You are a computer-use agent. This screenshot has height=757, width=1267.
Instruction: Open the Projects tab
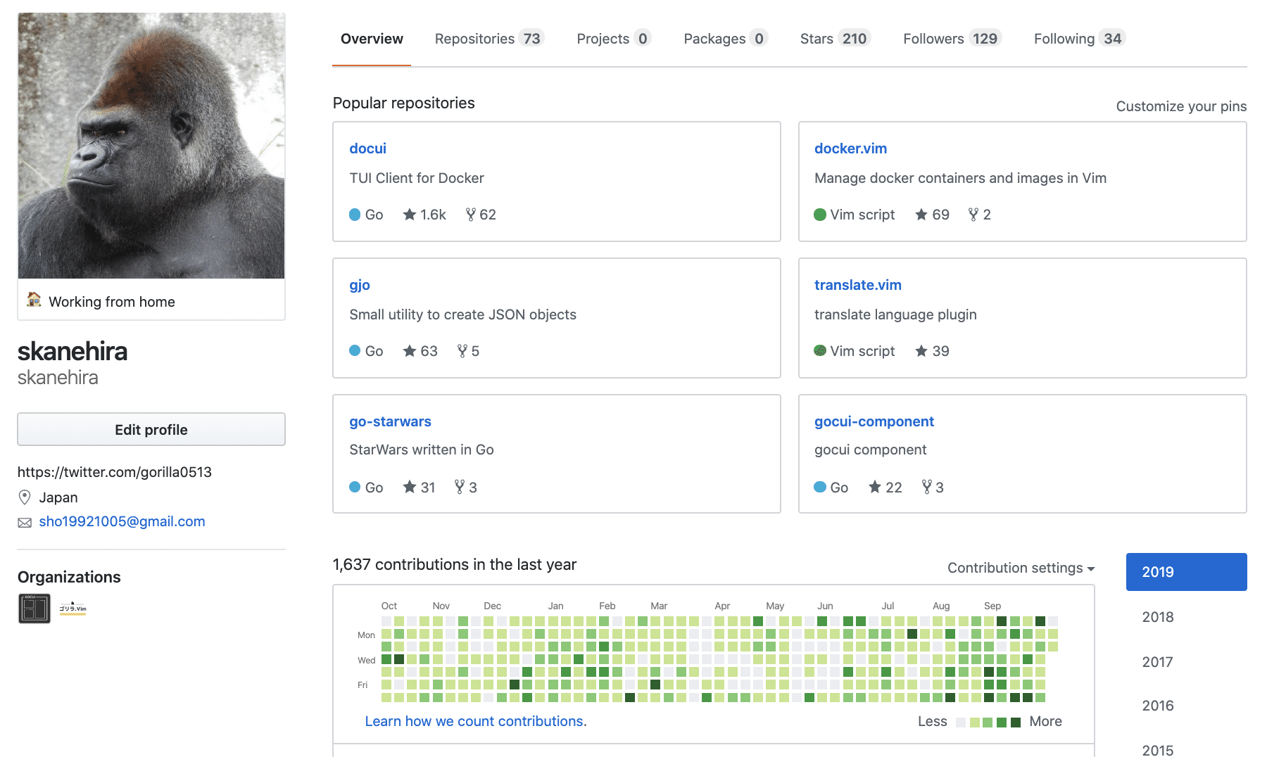click(x=614, y=39)
